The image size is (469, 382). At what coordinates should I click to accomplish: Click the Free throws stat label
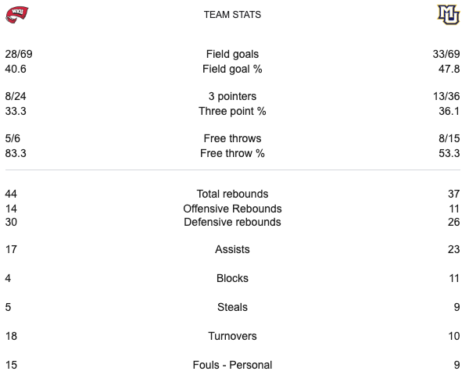click(x=232, y=139)
